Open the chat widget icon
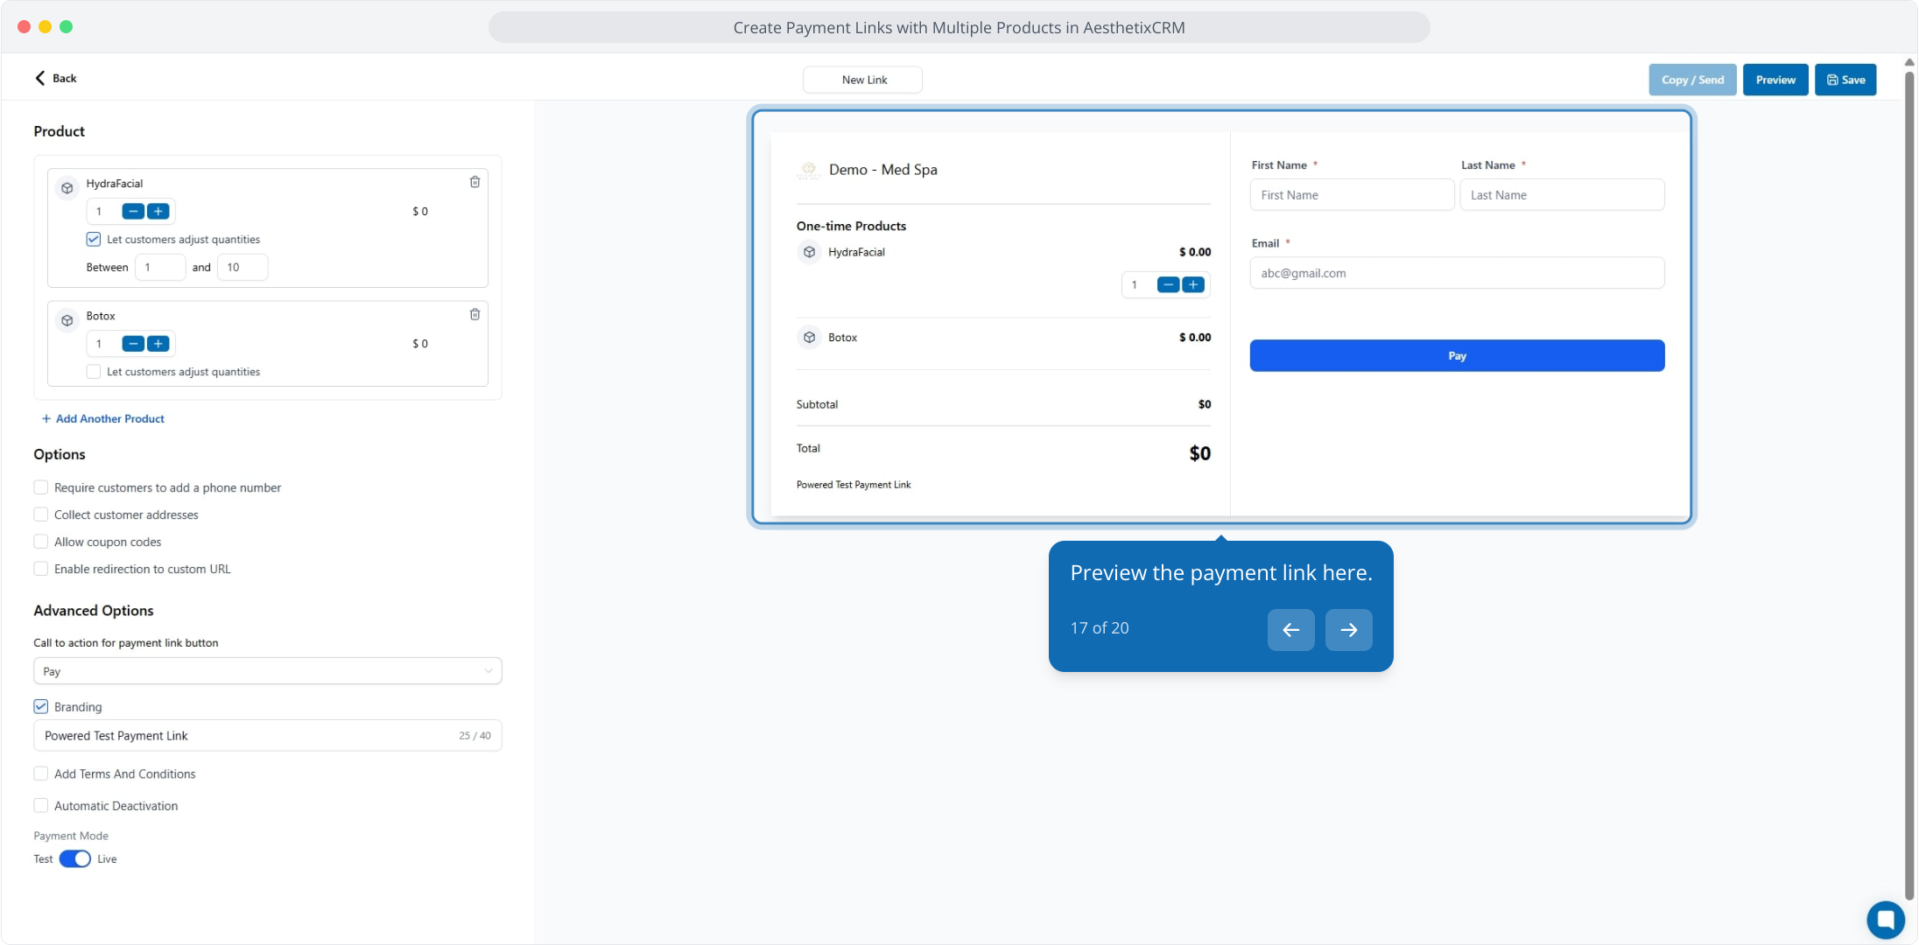The image size is (1919, 945). [1885, 919]
